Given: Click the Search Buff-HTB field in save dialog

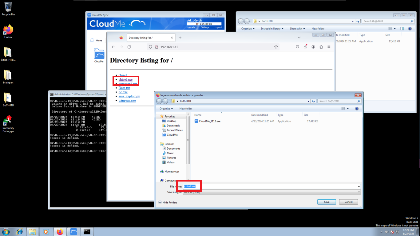Looking at the screenshot, I should [x=339, y=101].
